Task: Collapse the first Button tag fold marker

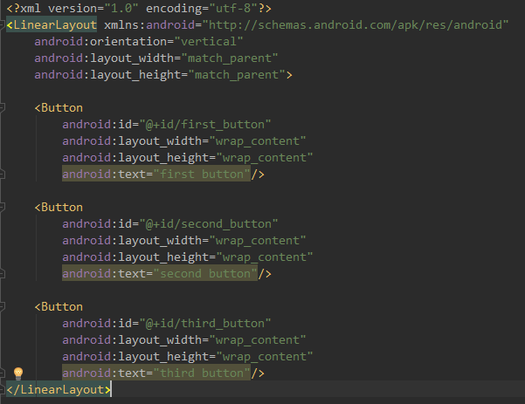Action: (2, 107)
